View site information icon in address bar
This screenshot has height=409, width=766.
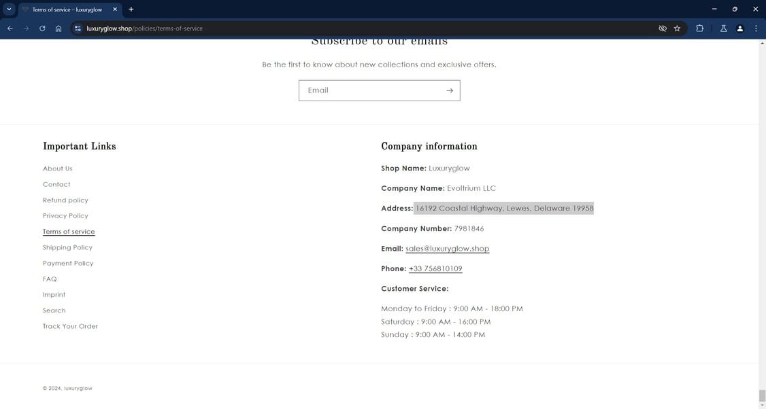point(78,29)
